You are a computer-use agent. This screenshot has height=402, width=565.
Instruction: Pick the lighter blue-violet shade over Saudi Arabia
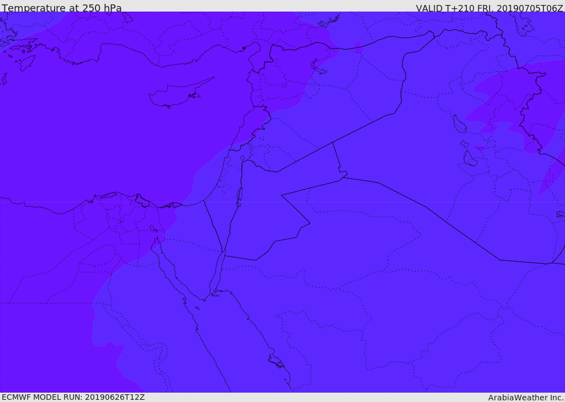[386, 309]
